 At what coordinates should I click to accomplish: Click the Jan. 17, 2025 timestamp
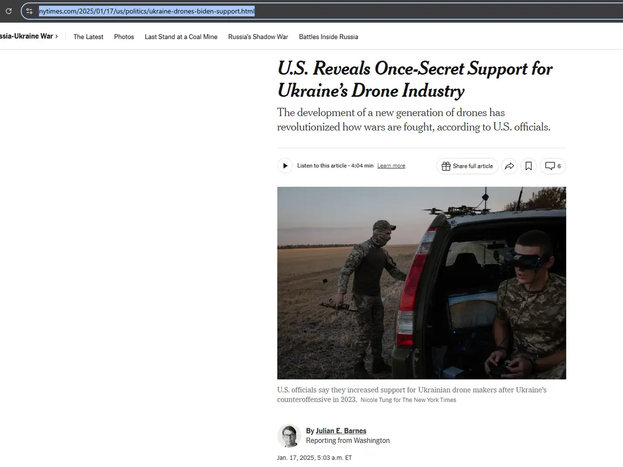[x=314, y=458]
